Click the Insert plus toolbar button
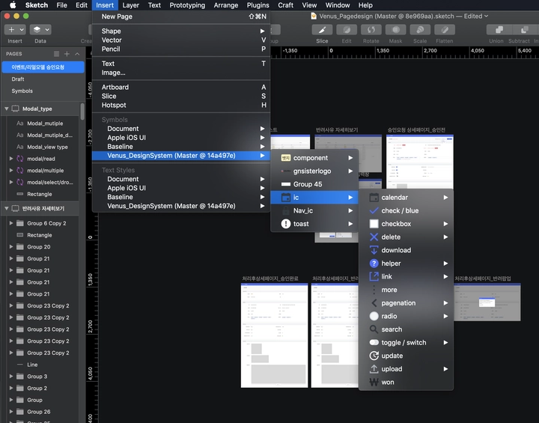The image size is (539, 423). click(x=15, y=30)
